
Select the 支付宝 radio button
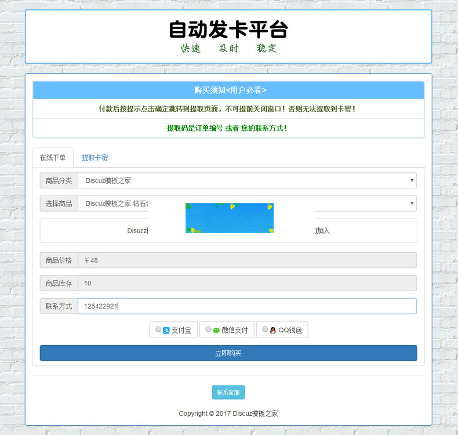click(158, 330)
